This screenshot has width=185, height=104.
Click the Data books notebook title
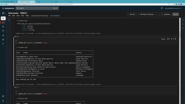point(13,13)
